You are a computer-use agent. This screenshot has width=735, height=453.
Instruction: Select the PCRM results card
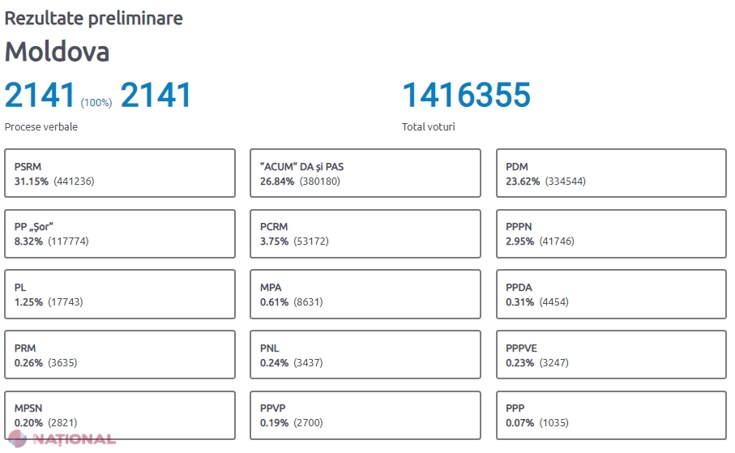(365, 234)
